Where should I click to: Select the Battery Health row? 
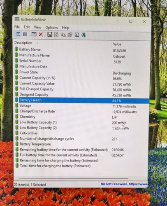82,100
